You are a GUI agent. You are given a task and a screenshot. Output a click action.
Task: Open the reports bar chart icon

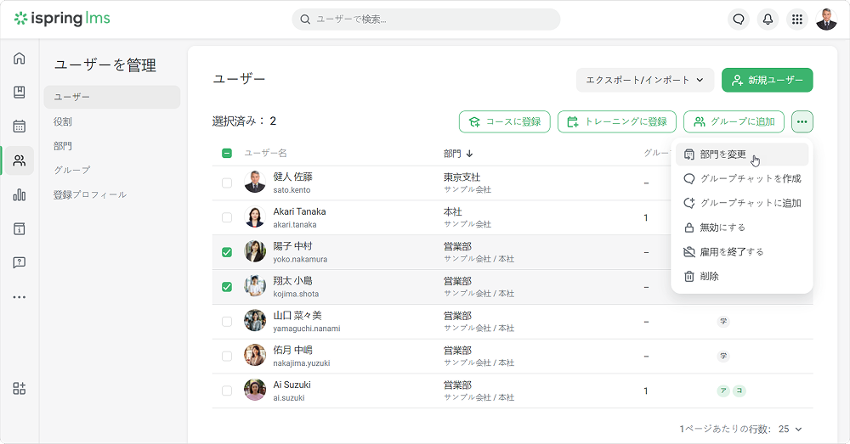point(19,194)
